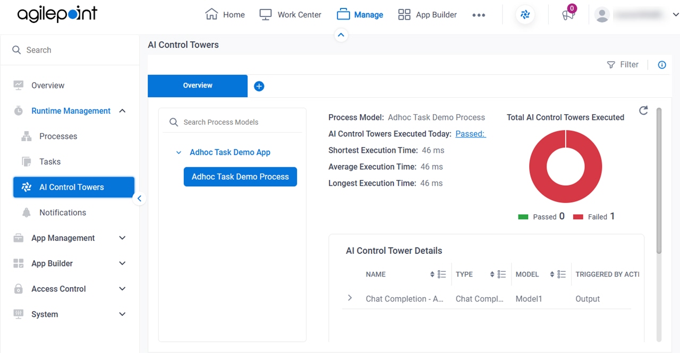The image size is (680, 353).
Task: Click the Work Center monitor icon
Action: point(266,14)
